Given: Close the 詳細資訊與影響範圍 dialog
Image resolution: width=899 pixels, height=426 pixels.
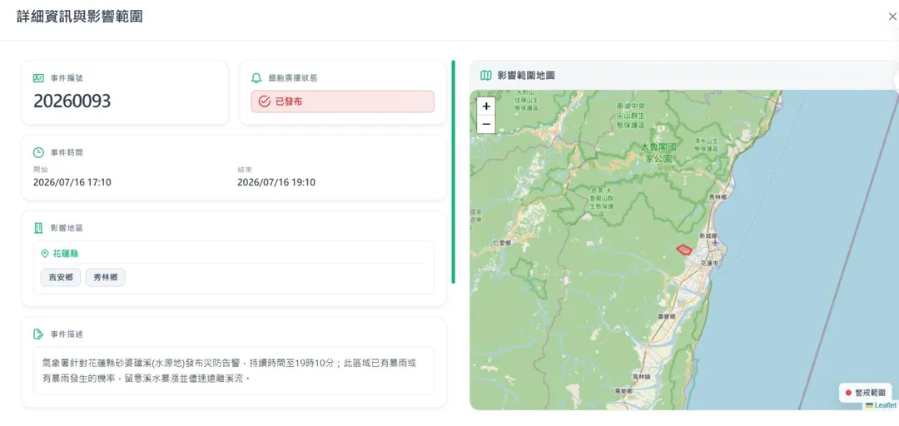Looking at the screenshot, I should [892, 17].
